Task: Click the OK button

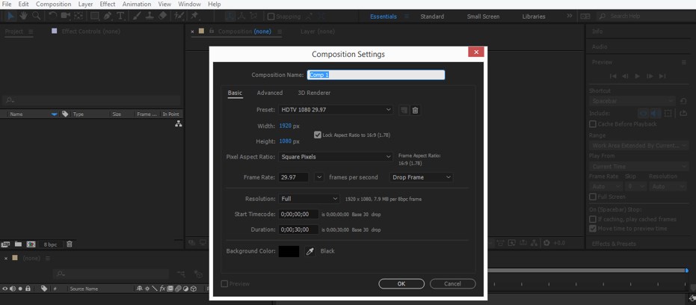Action: click(401, 283)
